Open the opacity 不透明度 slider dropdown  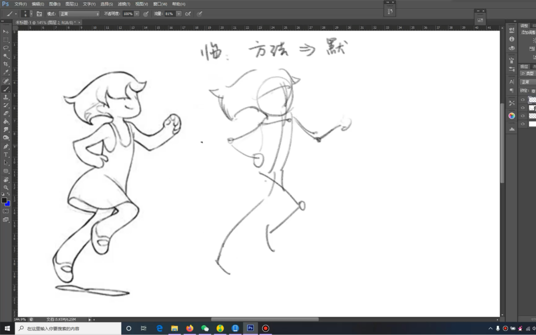pos(137,14)
